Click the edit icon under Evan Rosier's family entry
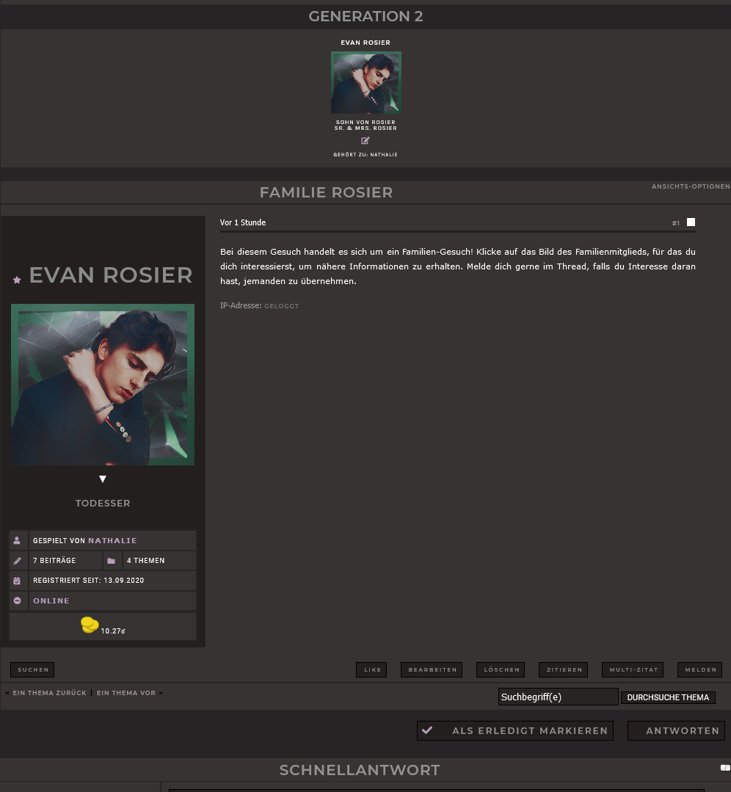This screenshot has height=792, width=731. click(x=365, y=141)
